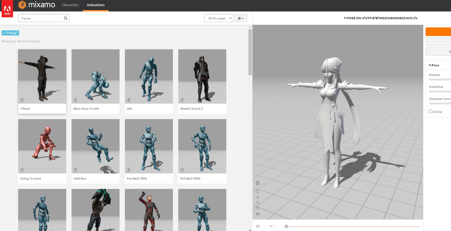This screenshot has height=231, width=451.
Task: Select the Idle animation thumbnail
Action: (x=149, y=76)
